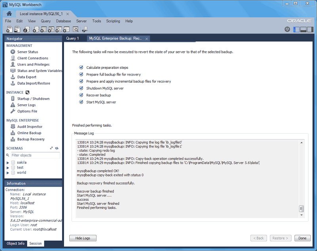
Task: Click the Hide Logs button
Action: coord(83,238)
